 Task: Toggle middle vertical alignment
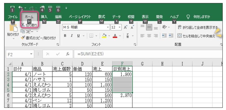(149, 27)
